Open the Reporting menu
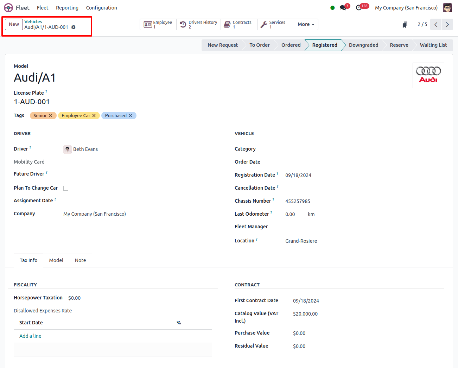Screen dimensions: 458x368 (x=67, y=8)
